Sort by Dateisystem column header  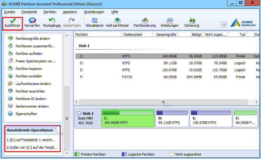(137, 34)
